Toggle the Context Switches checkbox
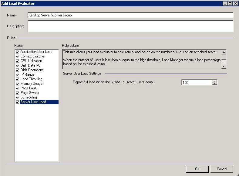The width and height of the screenshot is (239, 176). [17, 57]
